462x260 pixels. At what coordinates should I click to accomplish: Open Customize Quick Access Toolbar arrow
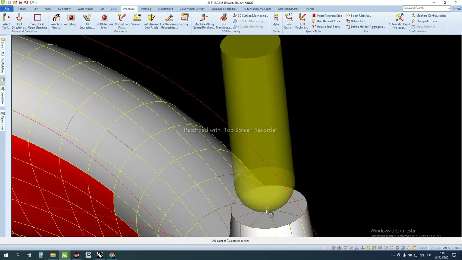pos(36,3)
